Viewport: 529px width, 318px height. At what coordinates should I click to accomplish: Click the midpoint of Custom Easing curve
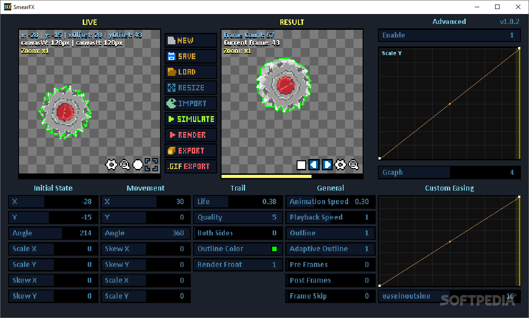(450, 242)
